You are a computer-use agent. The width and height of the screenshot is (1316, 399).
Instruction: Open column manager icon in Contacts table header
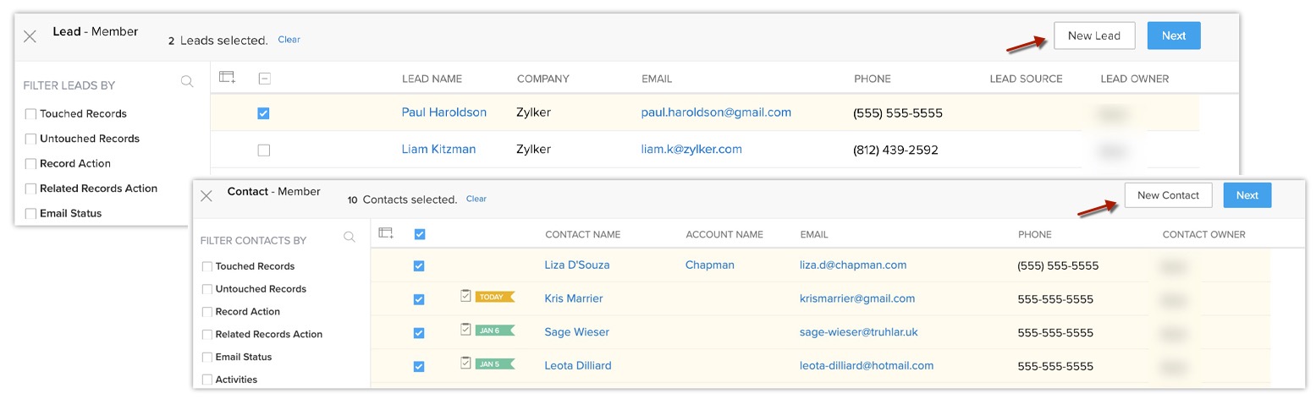tap(387, 233)
